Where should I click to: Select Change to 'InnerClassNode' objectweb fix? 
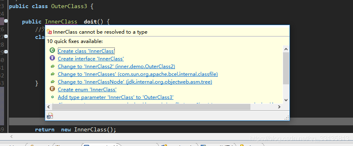pyautogui.click(x=135, y=82)
